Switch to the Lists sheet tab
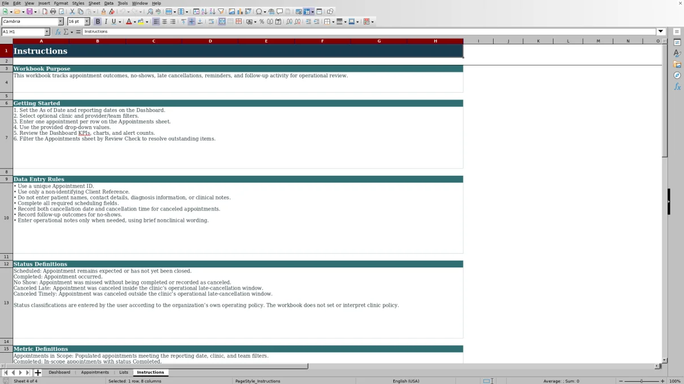Viewport: 684px width, 384px height. point(124,372)
